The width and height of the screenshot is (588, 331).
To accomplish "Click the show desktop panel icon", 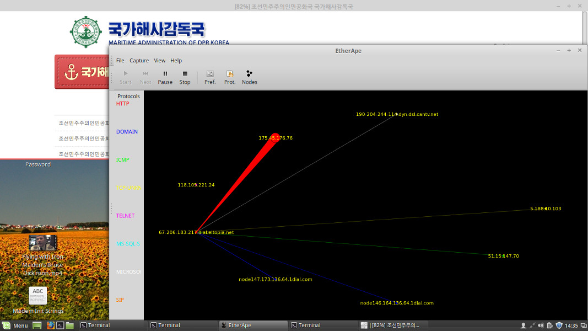I will [x=37, y=325].
